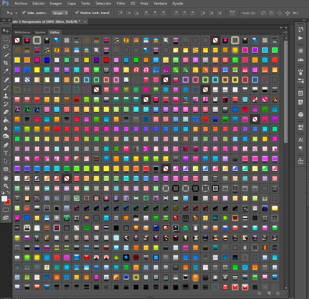Toggle Quick Mask mode
Image resolution: width=309 pixels, height=299 pixels.
tap(6, 209)
